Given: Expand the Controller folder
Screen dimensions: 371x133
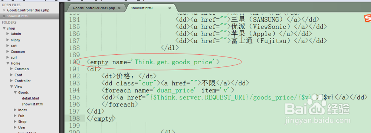Looking at the screenshot, I should click(12, 81).
